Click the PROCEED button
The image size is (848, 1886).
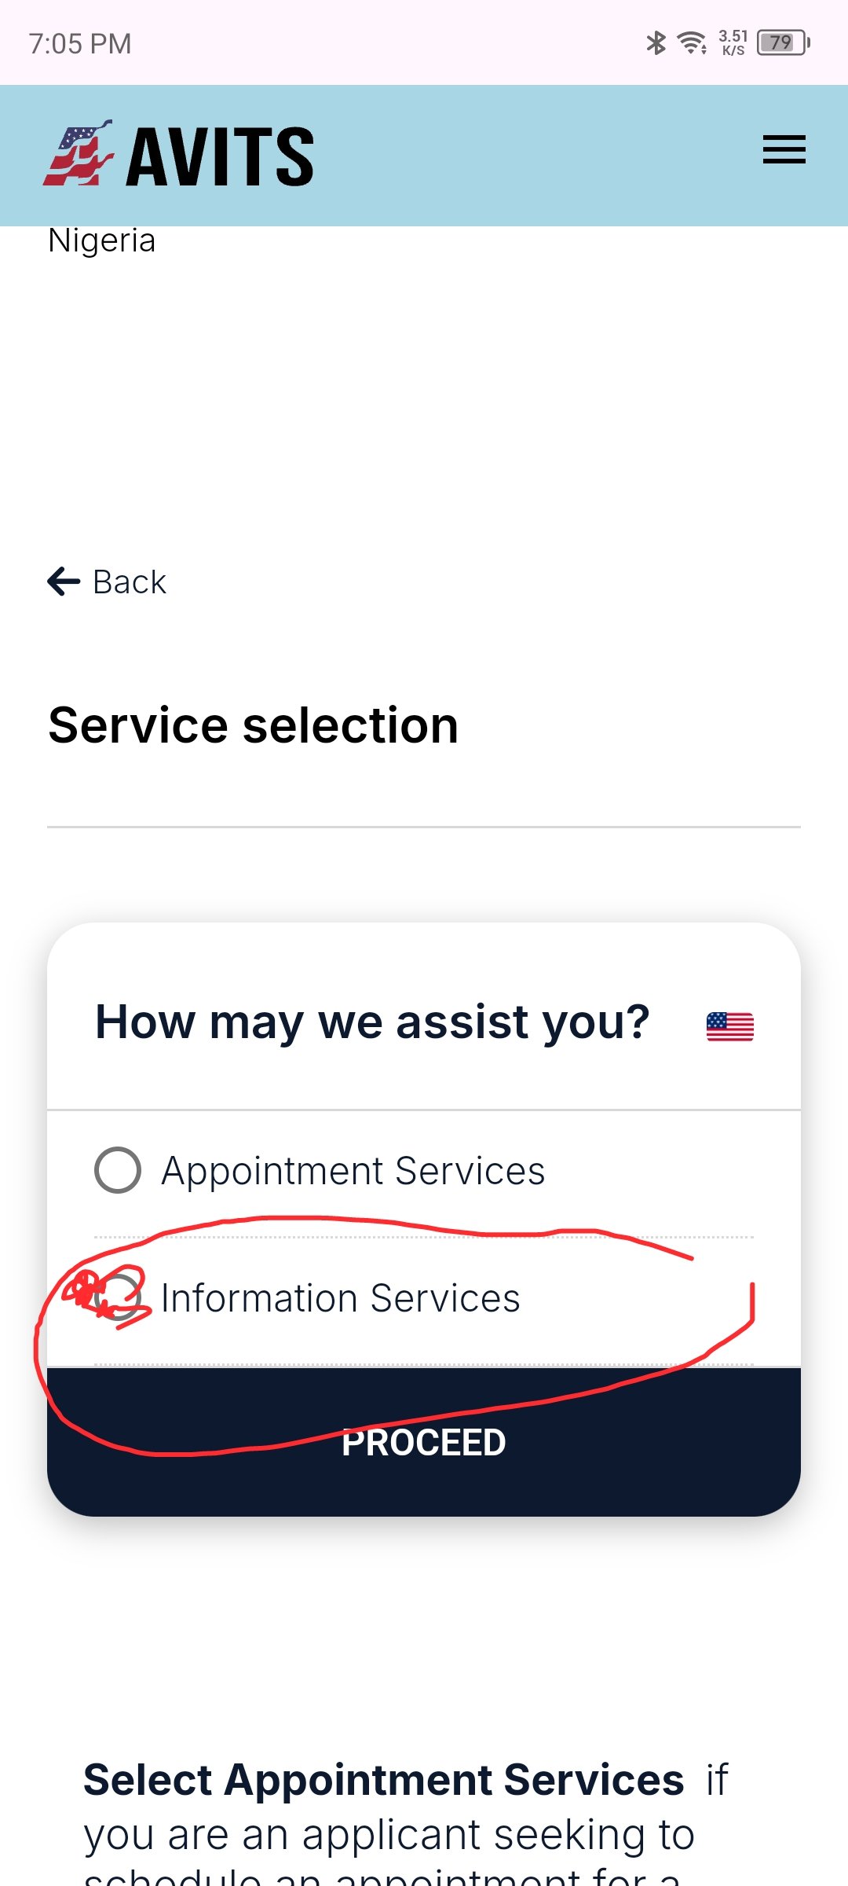(x=424, y=1442)
